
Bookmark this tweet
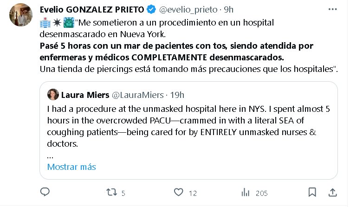(x=312, y=192)
